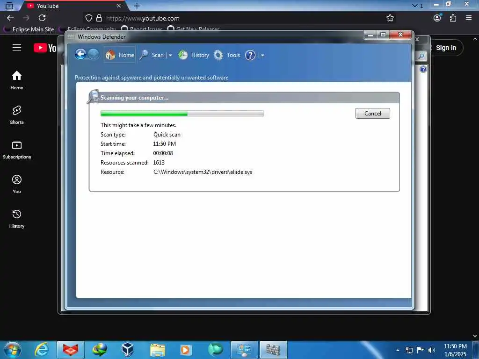Switch to Control Panel taskbar window

244,350
